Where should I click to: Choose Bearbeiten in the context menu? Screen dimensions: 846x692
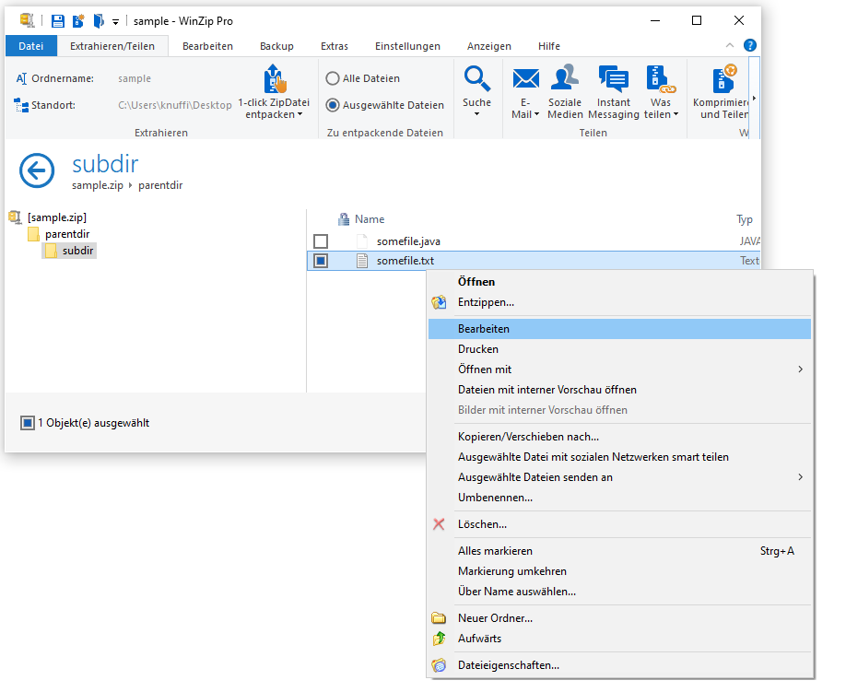pyautogui.click(x=619, y=328)
